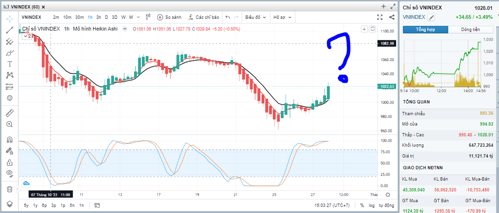This screenshot has height=213, width=499.
Task: Toggle magnet mode
Action: tap(10, 140)
